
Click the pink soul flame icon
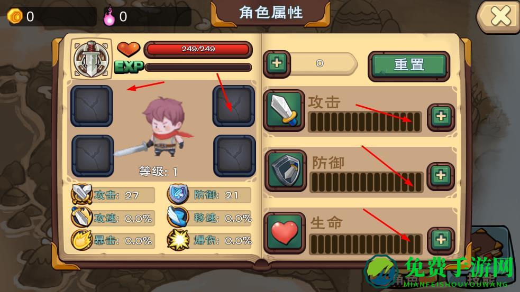tap(109, 16)
